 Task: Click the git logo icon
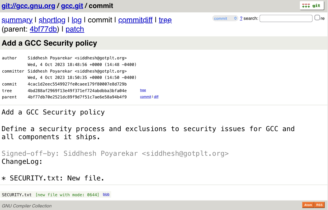point(312,6)
